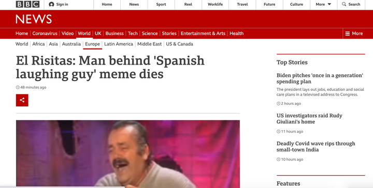The image size is (373, 188).
Task: Select Stories news section
Action: coord(169,34)
